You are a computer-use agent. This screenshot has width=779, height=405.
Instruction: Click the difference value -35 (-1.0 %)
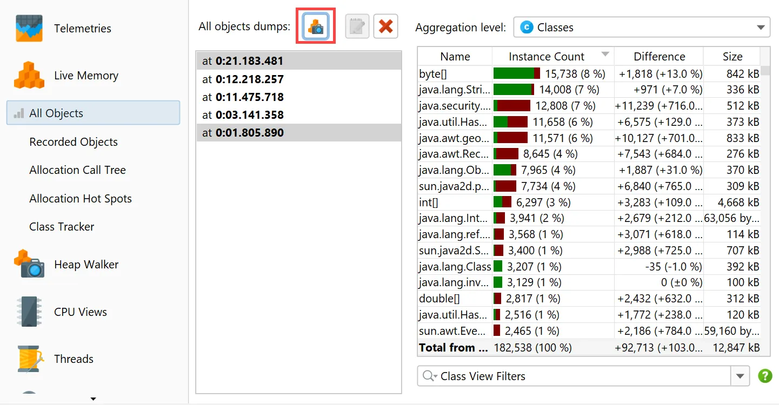674,267
